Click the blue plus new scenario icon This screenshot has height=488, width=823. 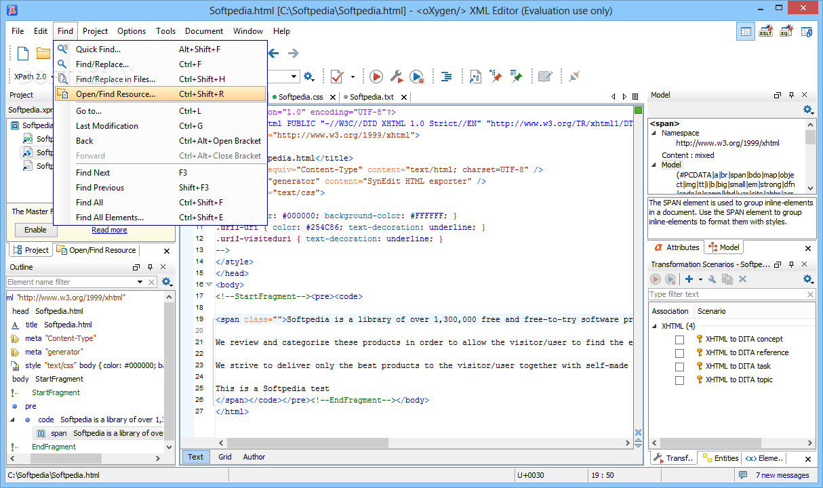click(689, 279)
